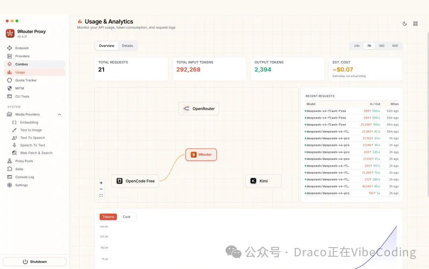429x269 pixels.
Task: Click the row with 18,045 input tokens
Action: coord(352,186)
